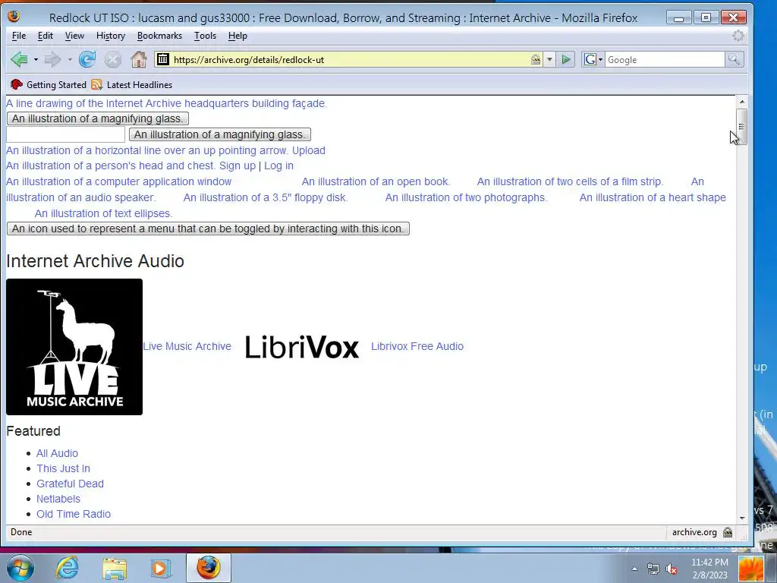Open the Old Time Radio link
Screen dimensions: 777x583
pyautogui.click(x=74, y=514)
